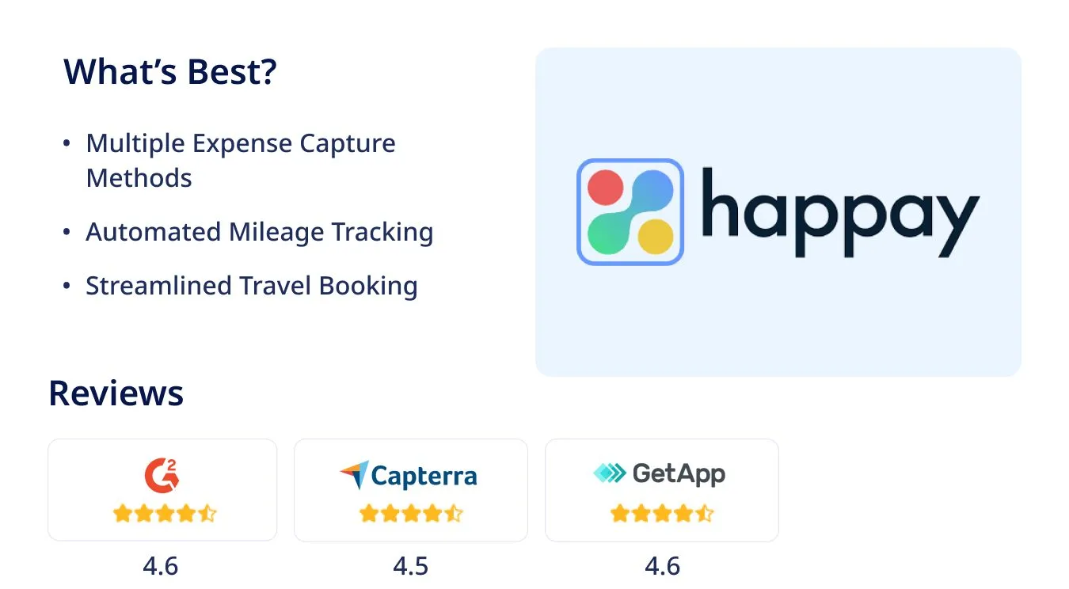The width and height of the screenshot is (1069, 589).
Task: Click the GetApp star rating row
Action: [x=662, y=514]
